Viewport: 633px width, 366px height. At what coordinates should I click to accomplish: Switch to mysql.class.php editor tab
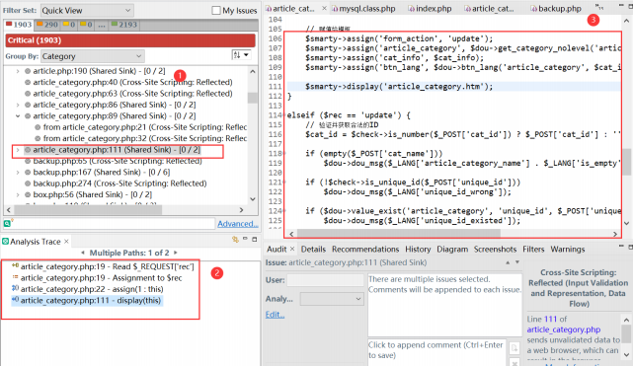pos(363,9)
